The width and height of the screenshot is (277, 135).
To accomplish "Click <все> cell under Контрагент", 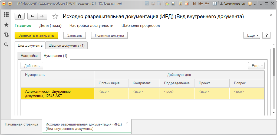I will click(x=144, y=94).
